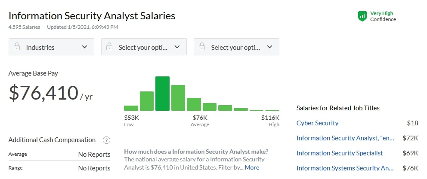Screen dimensions: 427x179
Task: Click the fourth histogram bar near average
Action: [178, 98]
